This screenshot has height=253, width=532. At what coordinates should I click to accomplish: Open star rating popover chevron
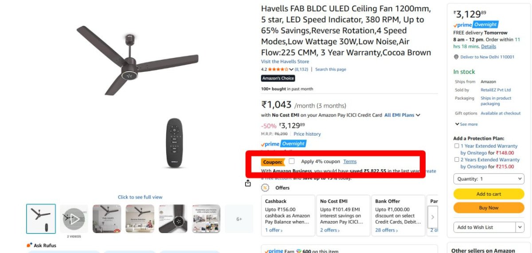point(291,70)
